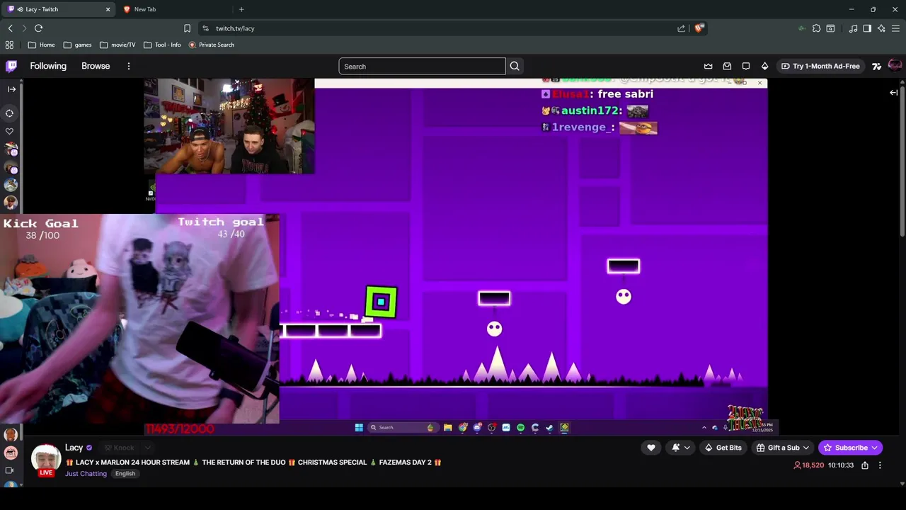Reload the current page
The height and width of the screenshot is (510, 906).
pos(38,28)
